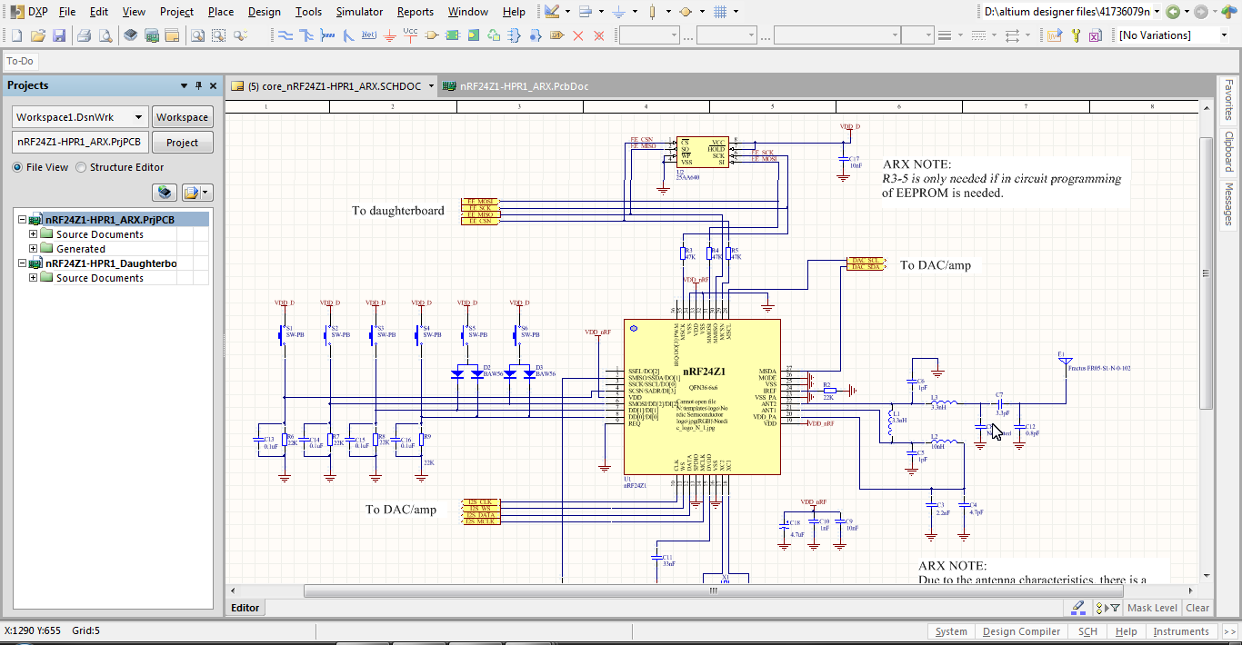
Task: Open the Place menu
Action: pos(221,12)
